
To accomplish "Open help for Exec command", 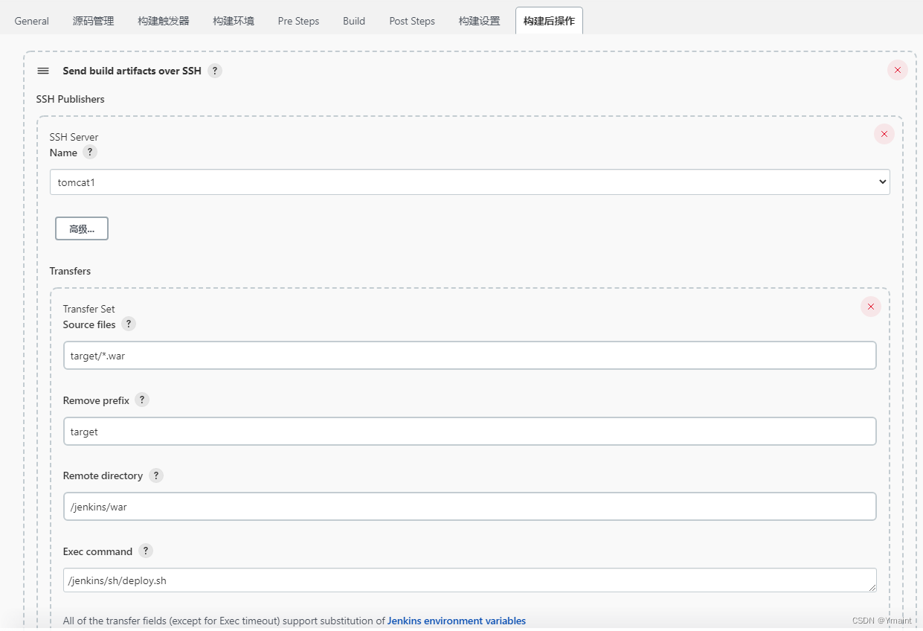I will [x=146, y=551].
